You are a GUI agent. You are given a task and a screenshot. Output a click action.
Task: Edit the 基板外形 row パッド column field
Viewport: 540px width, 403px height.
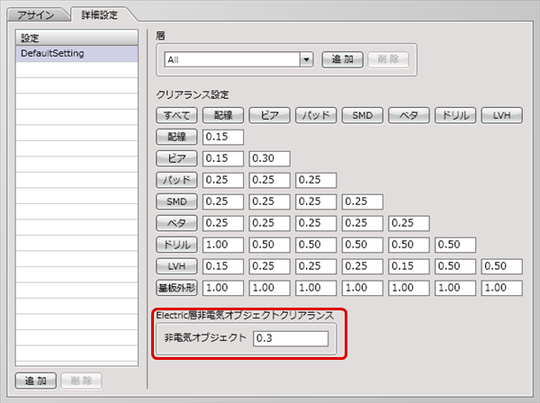[316, 288]
